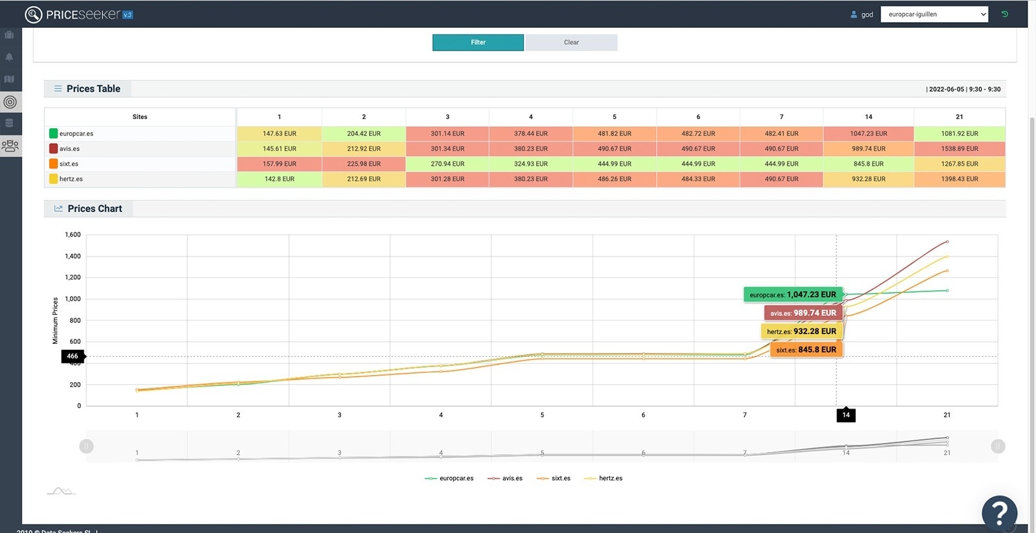Open the help question mark bubble
1036x533 pixels.
coord(1000,513)
